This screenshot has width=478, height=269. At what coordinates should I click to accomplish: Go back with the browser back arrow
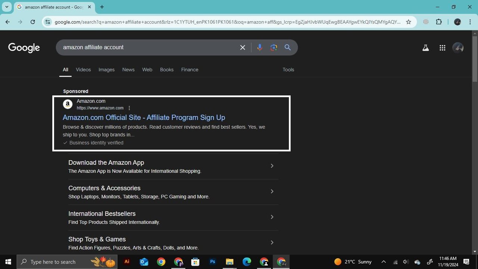click(7, 22)
